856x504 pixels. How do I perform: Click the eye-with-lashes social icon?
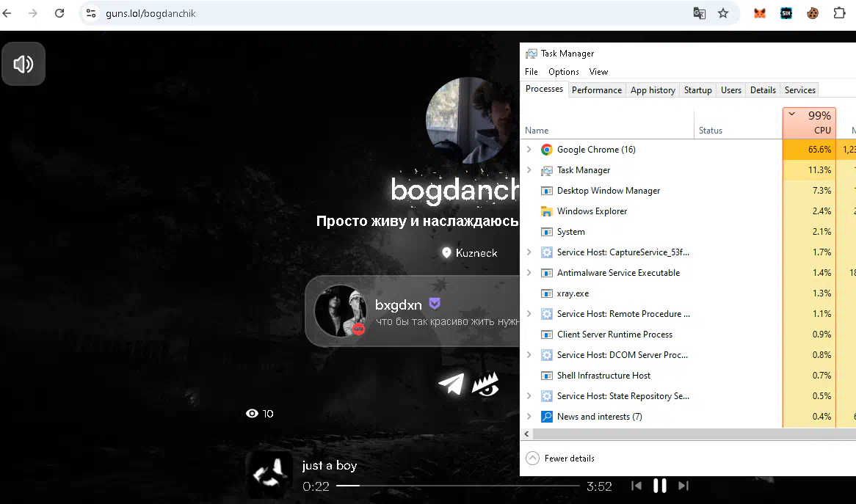485,383
